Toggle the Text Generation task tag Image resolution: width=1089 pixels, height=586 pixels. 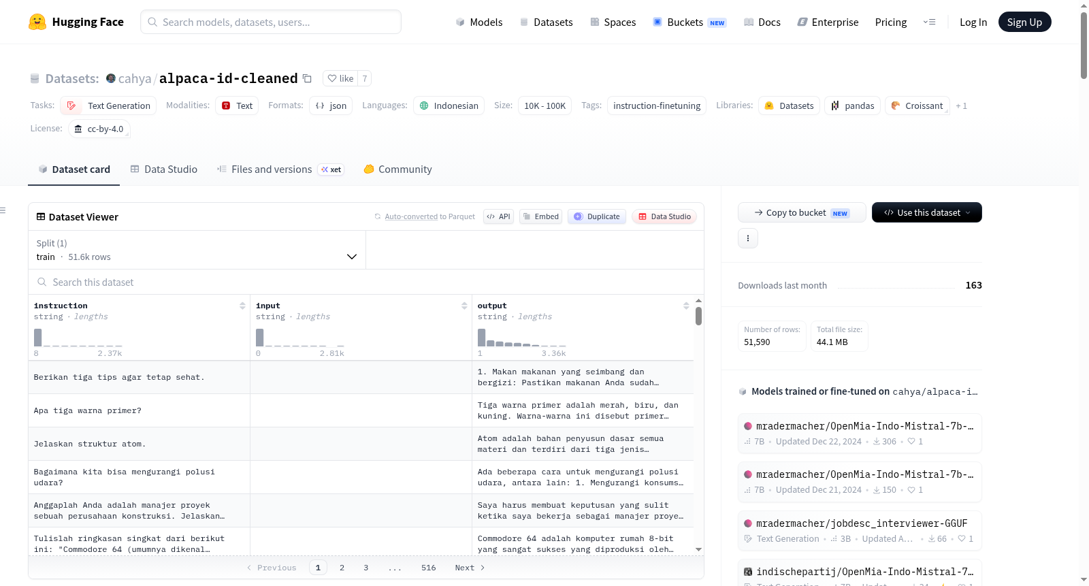[x=108, y=105]
